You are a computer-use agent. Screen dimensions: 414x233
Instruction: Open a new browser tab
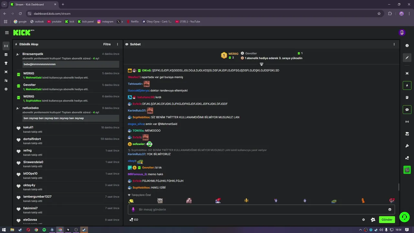coord(63,5)
